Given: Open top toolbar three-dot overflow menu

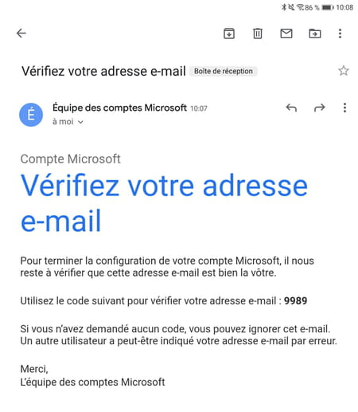Looking at the screenshot, I should (x=340, y=33).
